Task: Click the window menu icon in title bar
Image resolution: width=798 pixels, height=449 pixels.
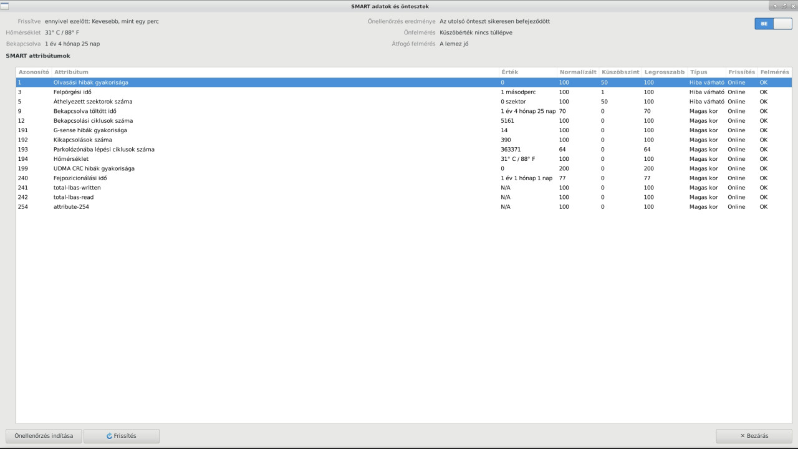Action: (x=4, y=6)
